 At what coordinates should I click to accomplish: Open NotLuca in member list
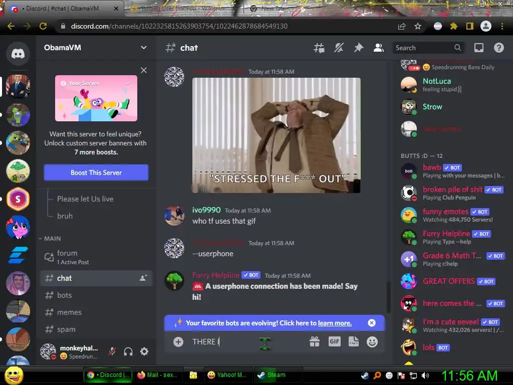point(453,85)
